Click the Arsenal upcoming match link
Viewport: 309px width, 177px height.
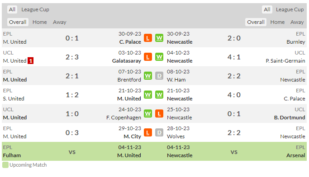295,155
